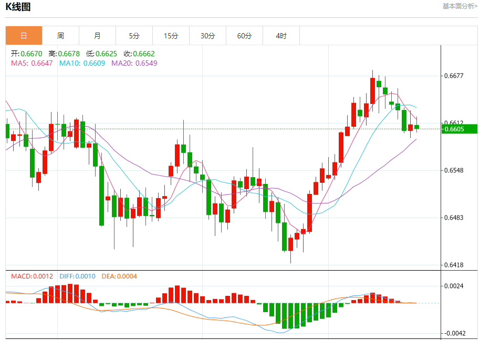Click the 0.6677 price axis label
The width and height of the screenshot is (480, 340).
pyautogui.click(x=454, y=76)
